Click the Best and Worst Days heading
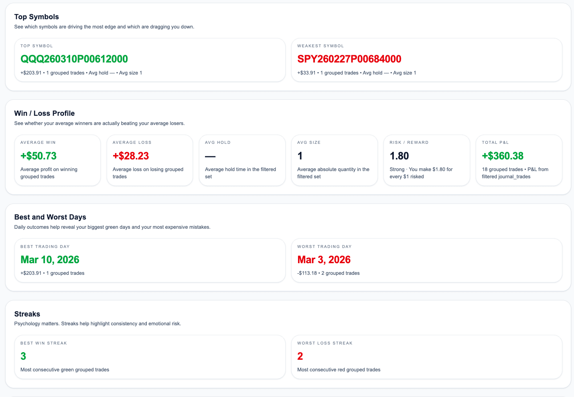 (50, 217)
